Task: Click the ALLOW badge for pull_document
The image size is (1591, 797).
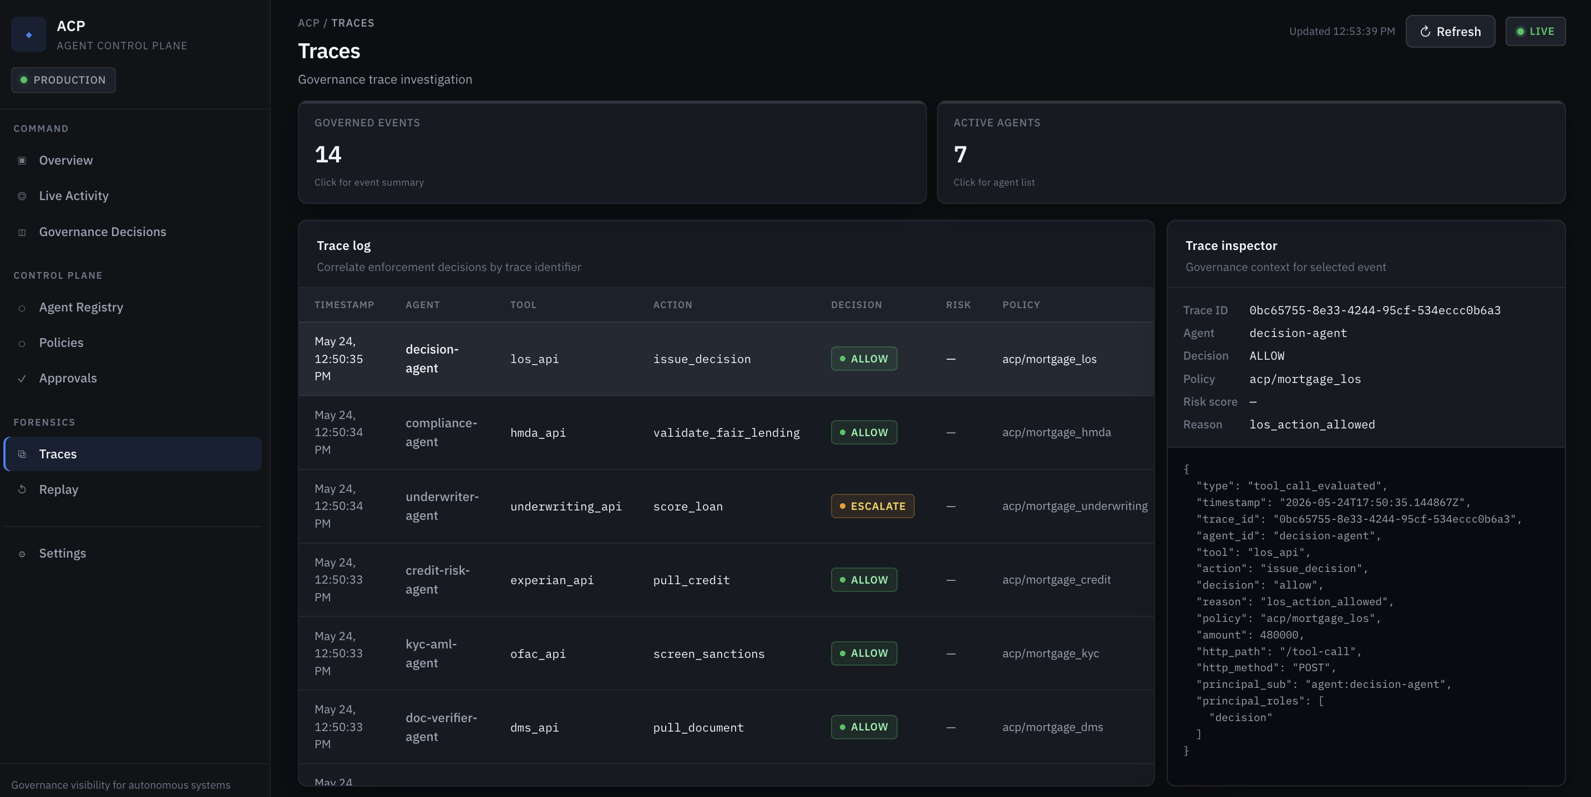Action: (x=863, y=727)
